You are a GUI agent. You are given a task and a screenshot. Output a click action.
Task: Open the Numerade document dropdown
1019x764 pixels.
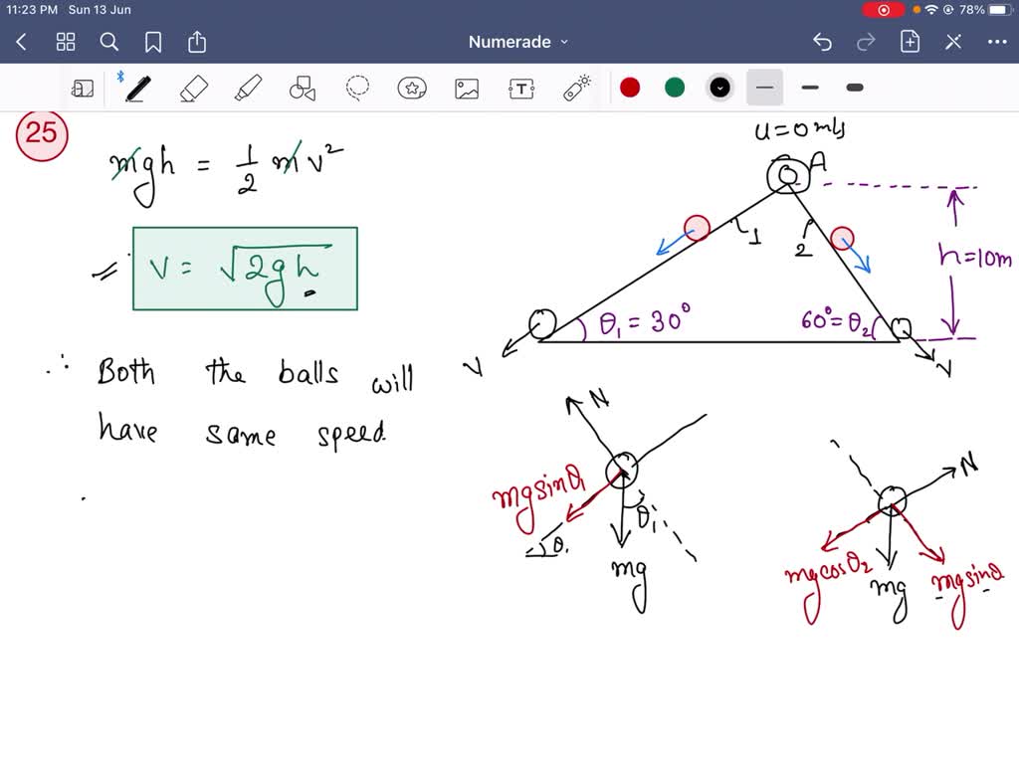pyautogui.click(x=517, y=42)
